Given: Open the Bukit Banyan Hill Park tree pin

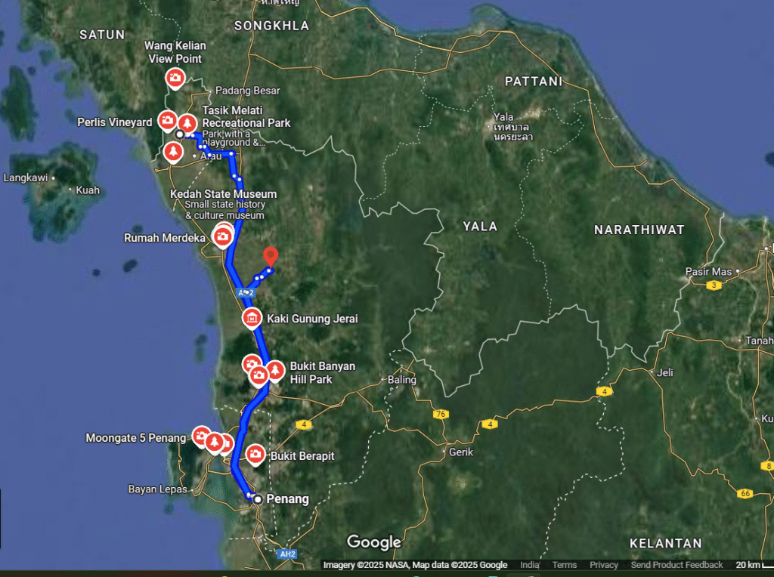Looking at the screenshot, I should (275, 371).
